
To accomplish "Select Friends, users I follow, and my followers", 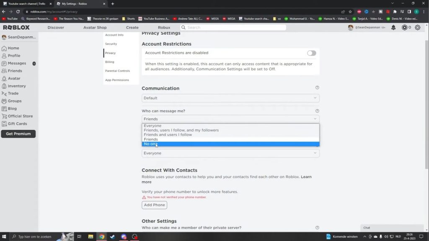I will click(x=230, y=130).
